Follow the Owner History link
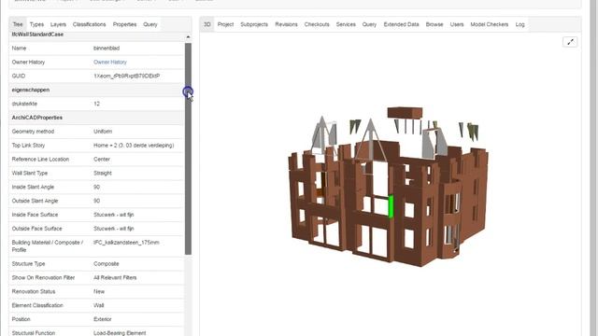 point(110,63)
